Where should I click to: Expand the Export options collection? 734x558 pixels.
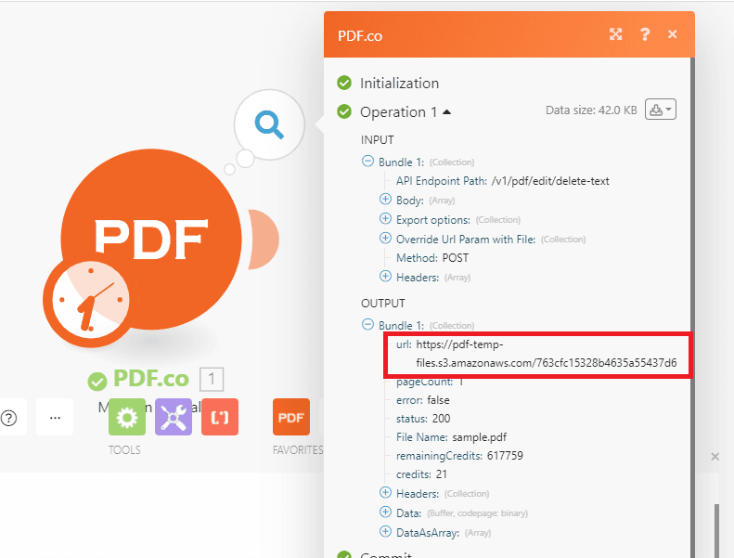click(385, 220)
